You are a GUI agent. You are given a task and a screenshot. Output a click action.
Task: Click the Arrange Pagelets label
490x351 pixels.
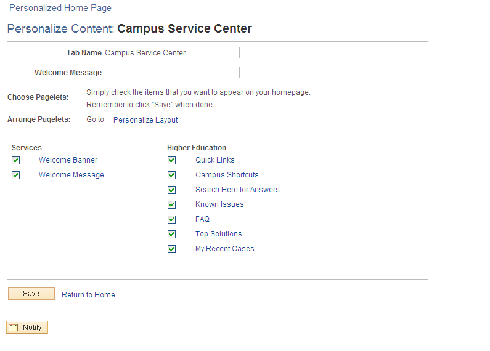pos(39,119)
